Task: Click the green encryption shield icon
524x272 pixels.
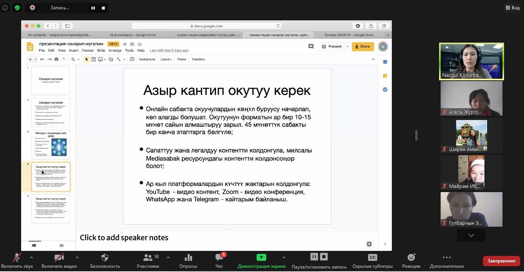Action: tap(17, 7)
